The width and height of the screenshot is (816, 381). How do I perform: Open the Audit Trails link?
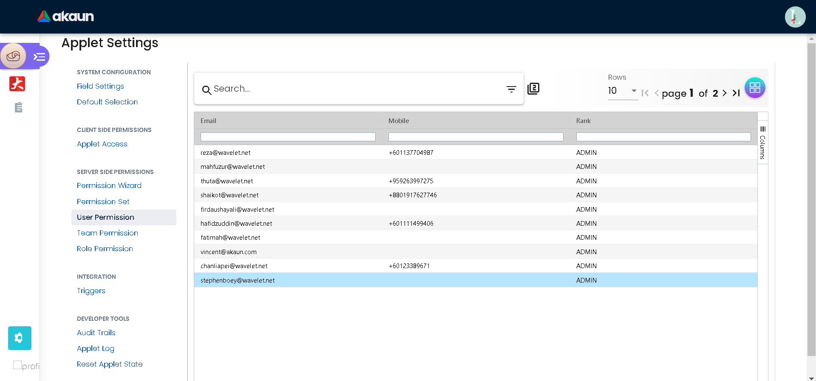[x=96, y=333]
